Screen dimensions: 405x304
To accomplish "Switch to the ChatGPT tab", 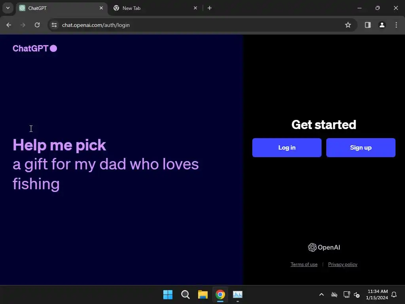I will [x=61, y=8].
